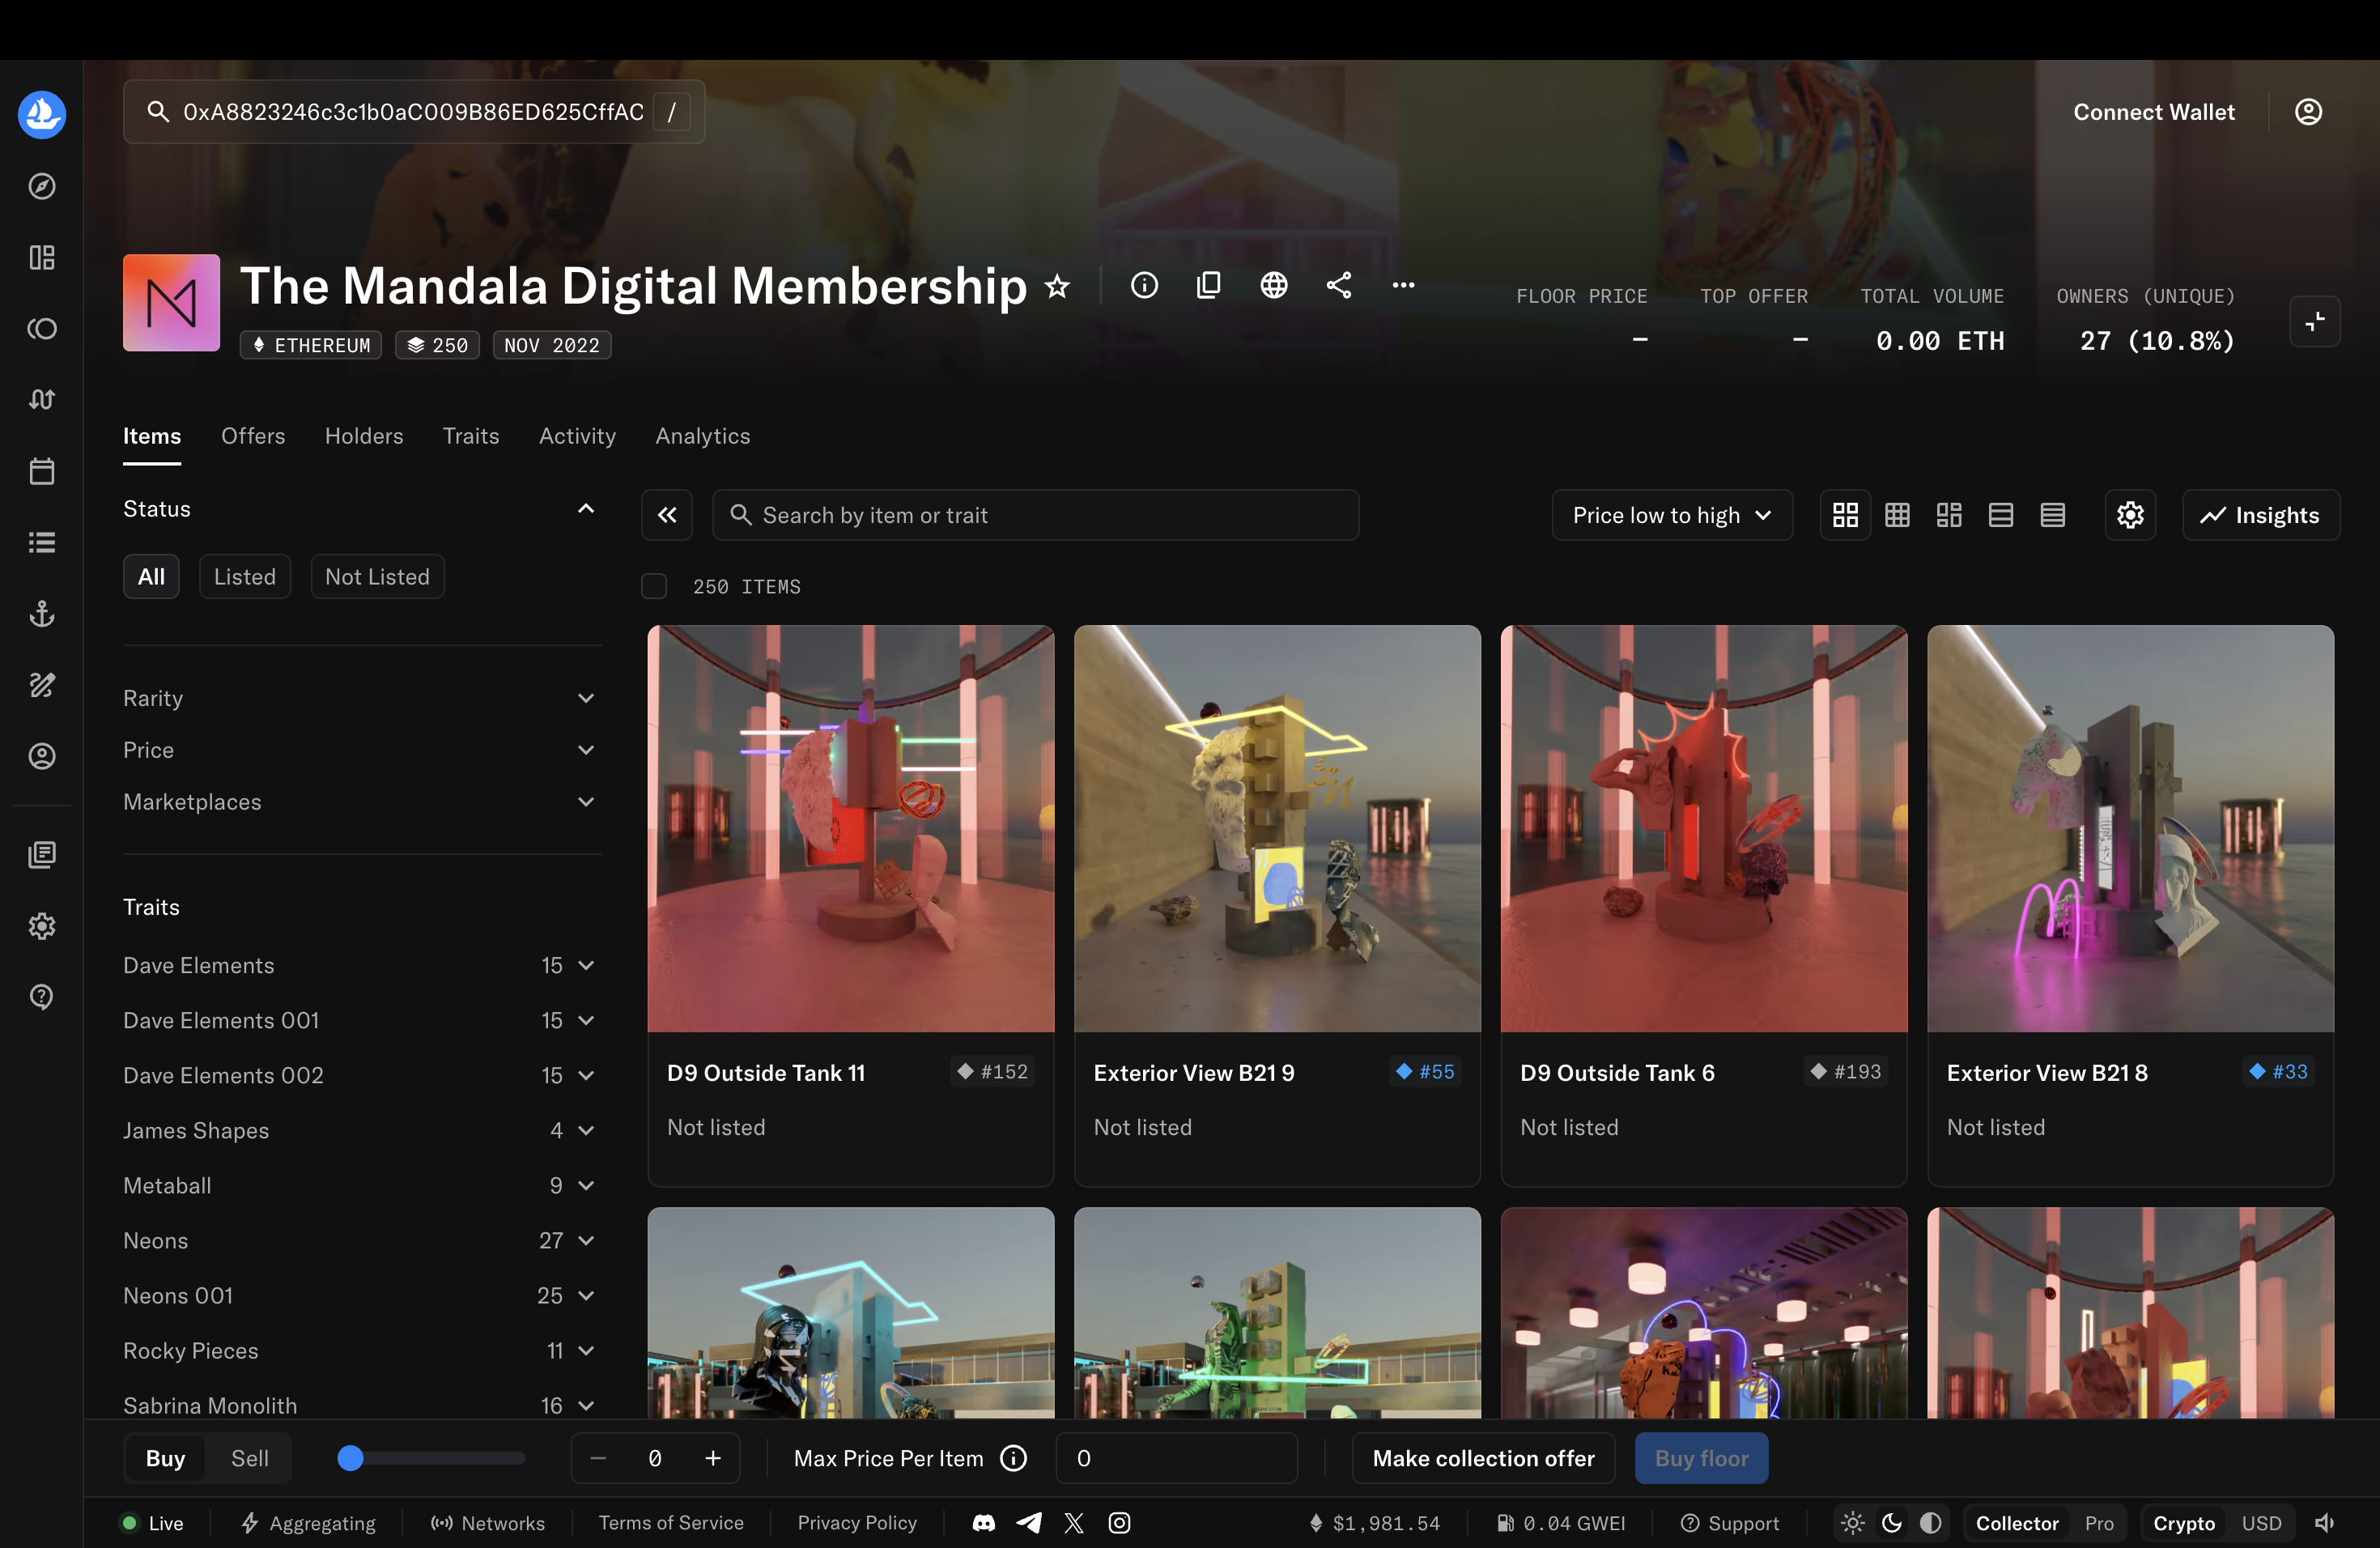
Task: Toggle sound with the speaker icon
Action: pos(2324,1522)
